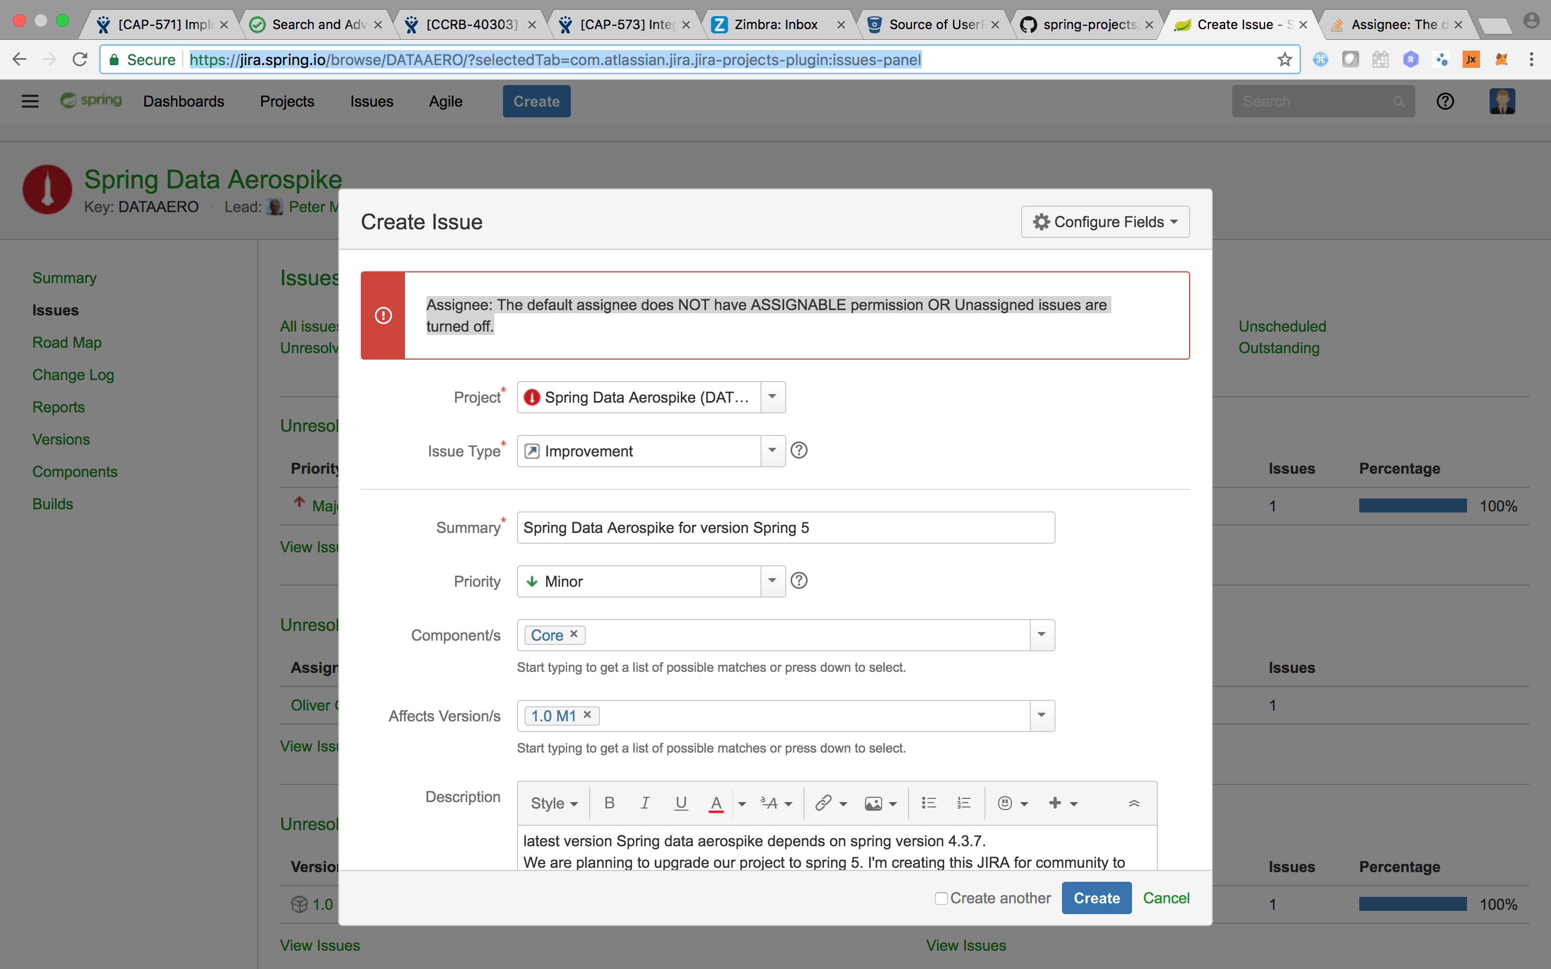Viewport: 1551px width, 969px height.
Task: Remove the 1.0 M1 version tag
Action: (x=587, y=714)
